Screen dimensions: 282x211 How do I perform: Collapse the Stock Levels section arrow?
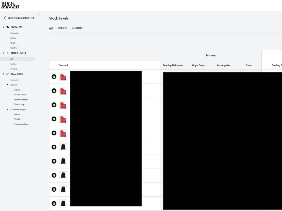click(x=3, y=53)
